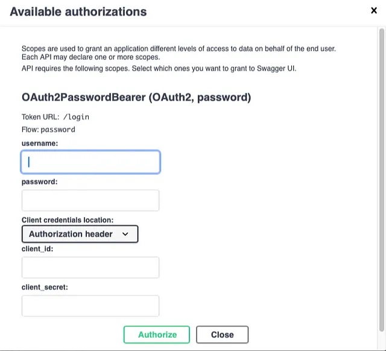Click the OAuth2PasswordBearer section title
The width and height of the screenshot is (386, 351).
coord(136,97)
